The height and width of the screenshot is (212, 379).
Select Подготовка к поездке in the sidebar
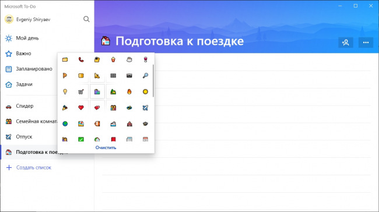click(x=29, y=152)
